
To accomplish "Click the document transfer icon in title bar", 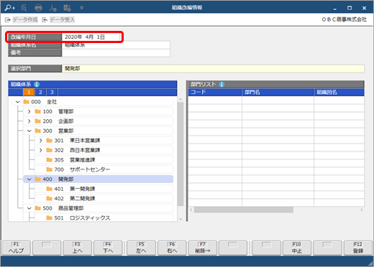I will click(67, 8).
